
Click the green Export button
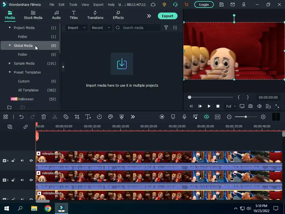click(x=168, y=16)
